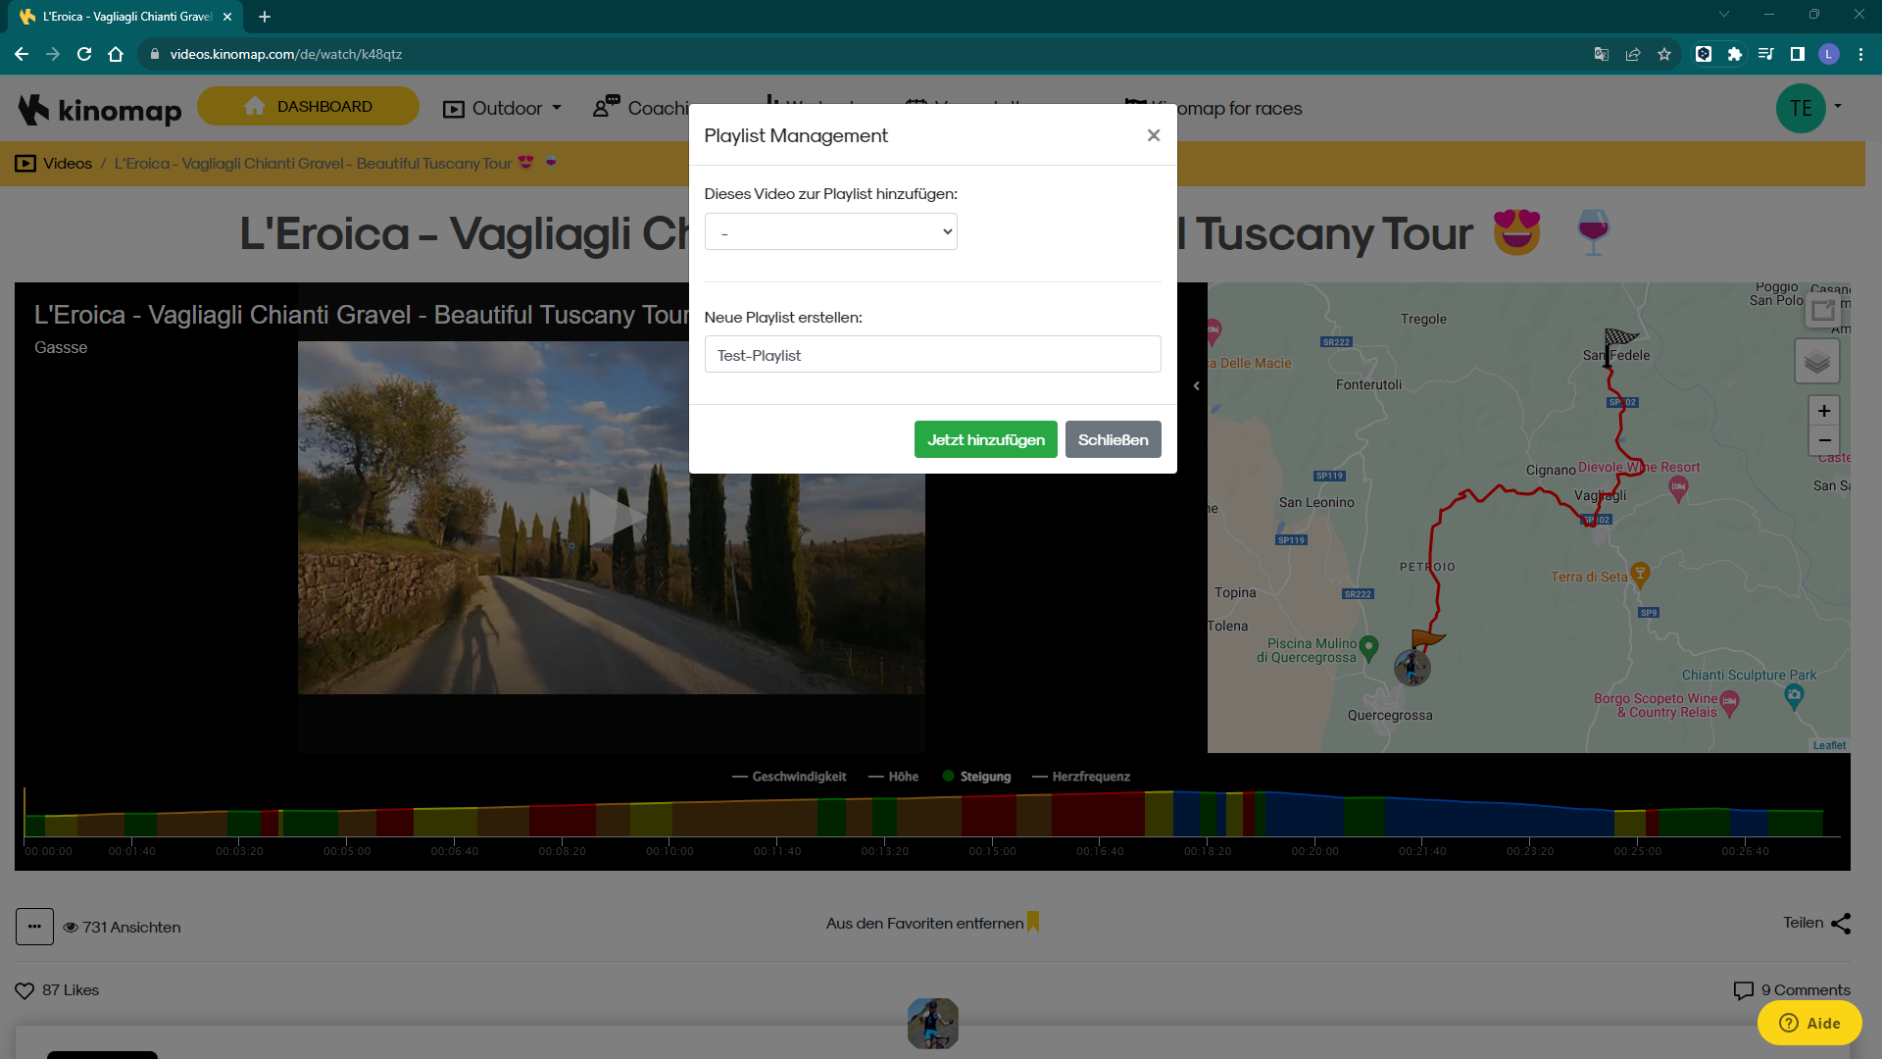Click the elevation profile at 00:20:00
1882x1059 pixels.
(x=1314, y=816)
